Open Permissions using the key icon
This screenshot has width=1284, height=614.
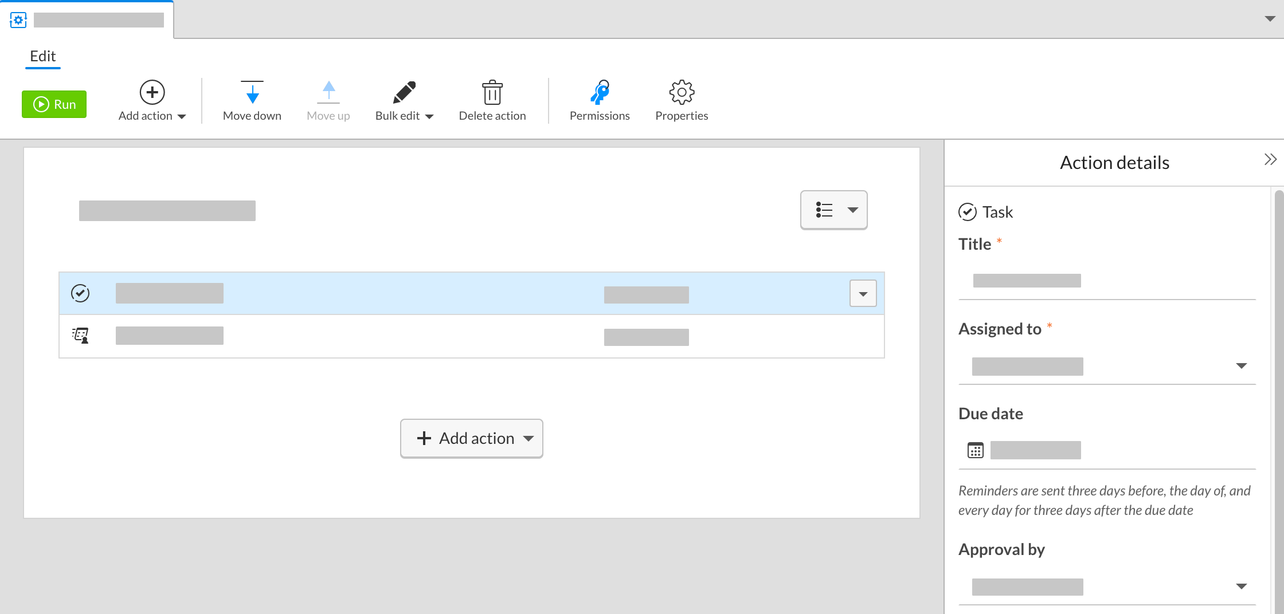click(600, 93)
